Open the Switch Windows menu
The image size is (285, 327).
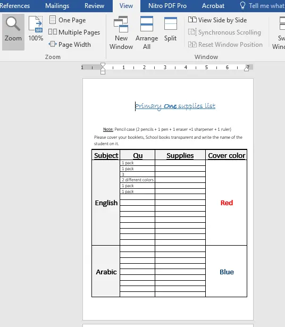(279, 33)
